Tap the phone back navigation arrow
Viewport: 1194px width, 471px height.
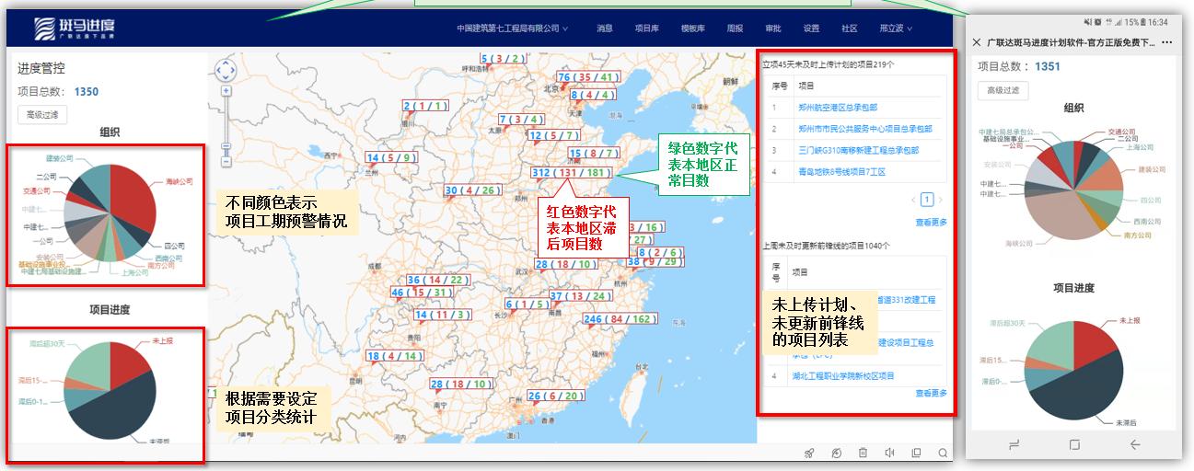point(1134,444)
